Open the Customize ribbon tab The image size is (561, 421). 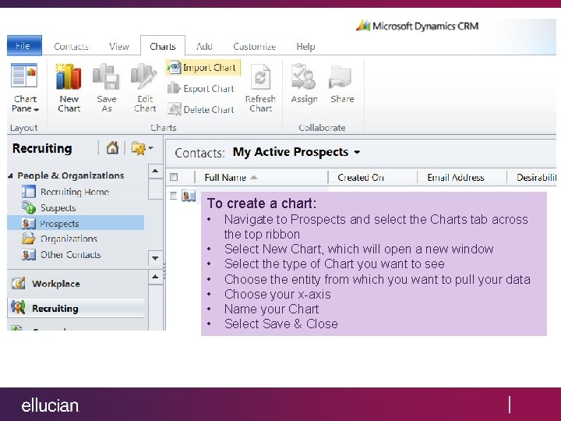coord(254,47)
